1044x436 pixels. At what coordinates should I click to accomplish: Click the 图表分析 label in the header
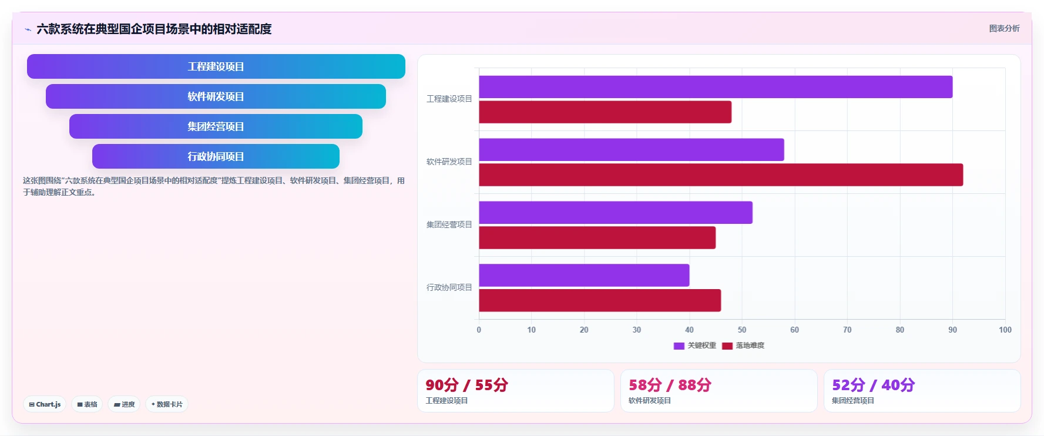[x=1004, y=28]
